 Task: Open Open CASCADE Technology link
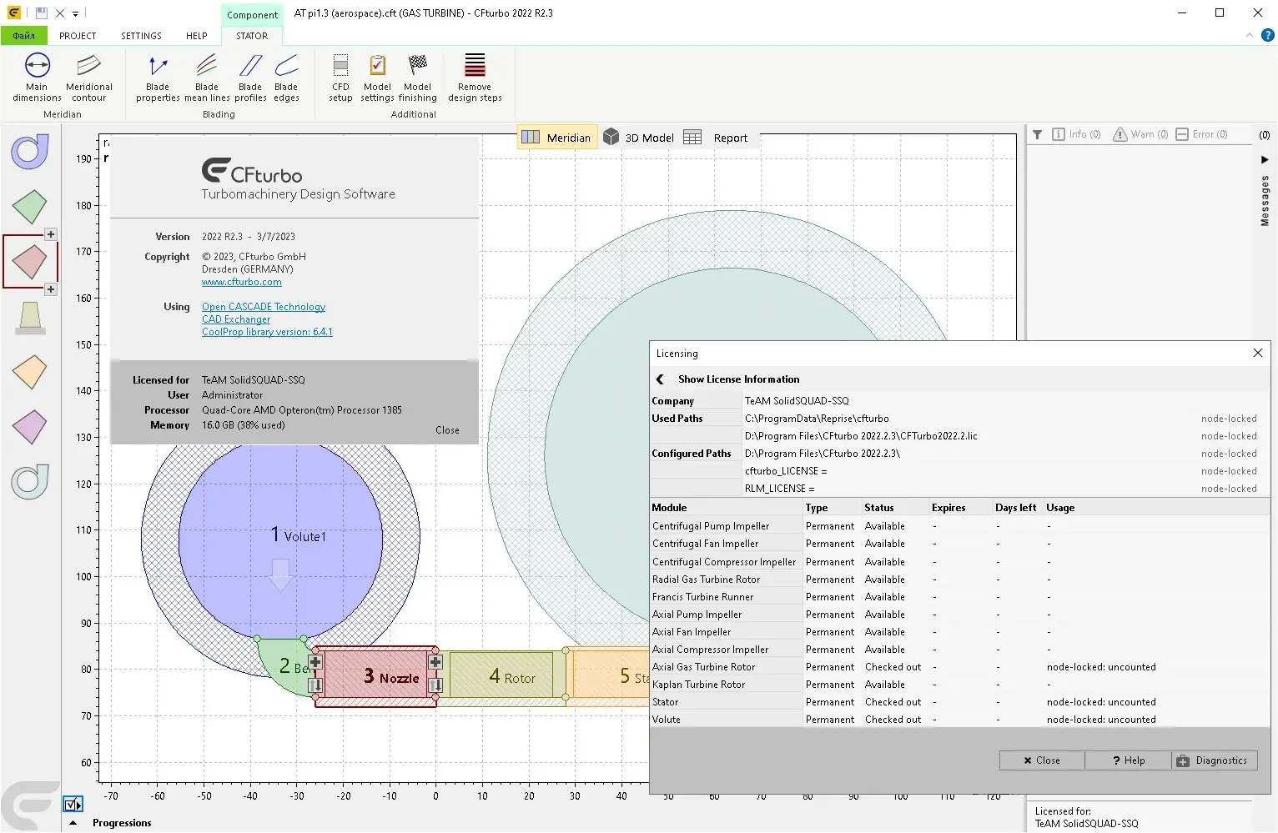(x=264, y=307)
